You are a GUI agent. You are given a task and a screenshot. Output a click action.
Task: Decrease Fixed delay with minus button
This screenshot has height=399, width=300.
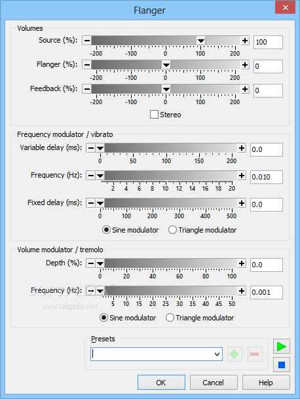point(91,203)
